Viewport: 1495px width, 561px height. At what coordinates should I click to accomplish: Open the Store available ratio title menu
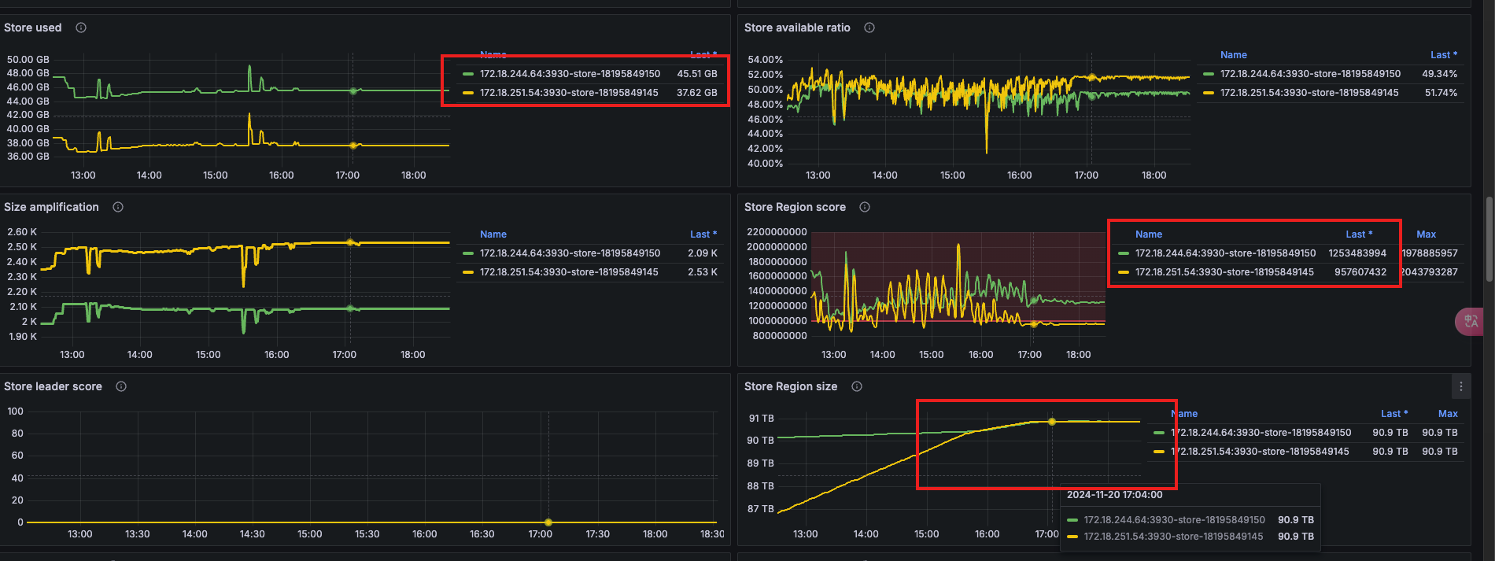(x=797, y=28)
